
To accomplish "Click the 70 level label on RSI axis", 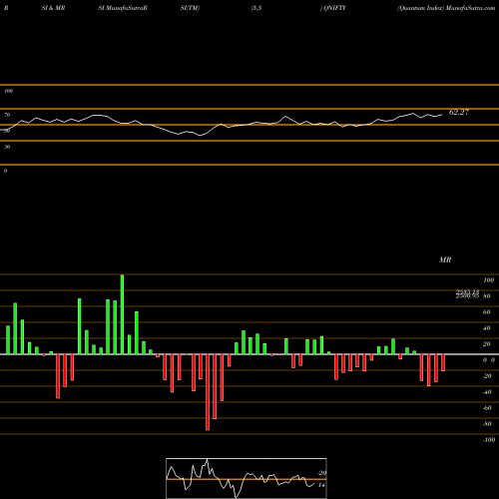I will (x=7, y=115).
